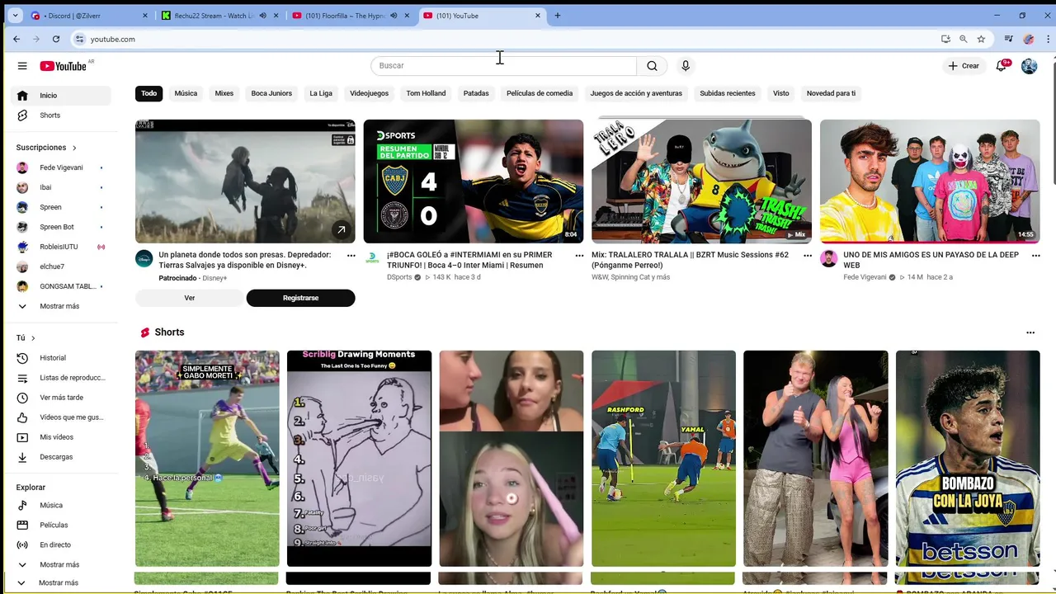Click the Ver button on ad
This screenshot has width=1056, height=594.
(190, 298)
